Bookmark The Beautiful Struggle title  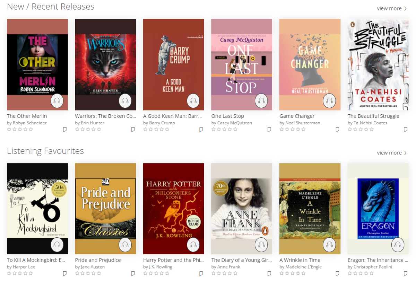point(405,130)
